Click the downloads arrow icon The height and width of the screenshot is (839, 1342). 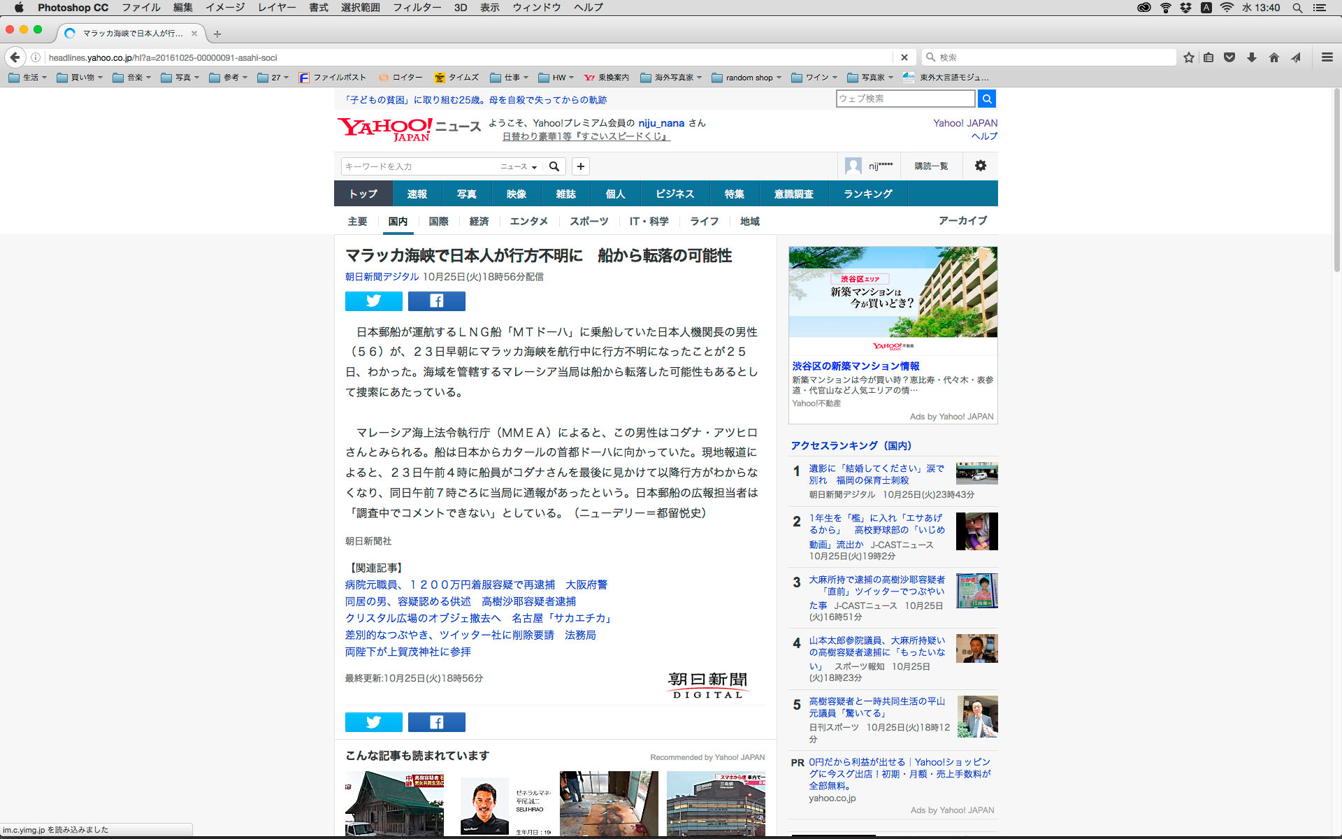[1251, 57]
